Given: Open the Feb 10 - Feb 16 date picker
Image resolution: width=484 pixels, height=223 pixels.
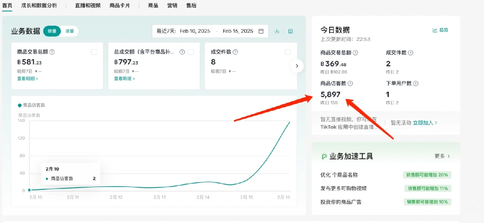Looking at the screenshot, I should [x=209, y=31].
